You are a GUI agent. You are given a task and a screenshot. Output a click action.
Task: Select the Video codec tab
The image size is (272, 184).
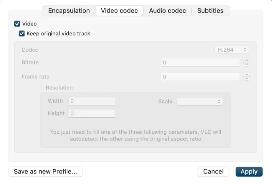[119, 11]
